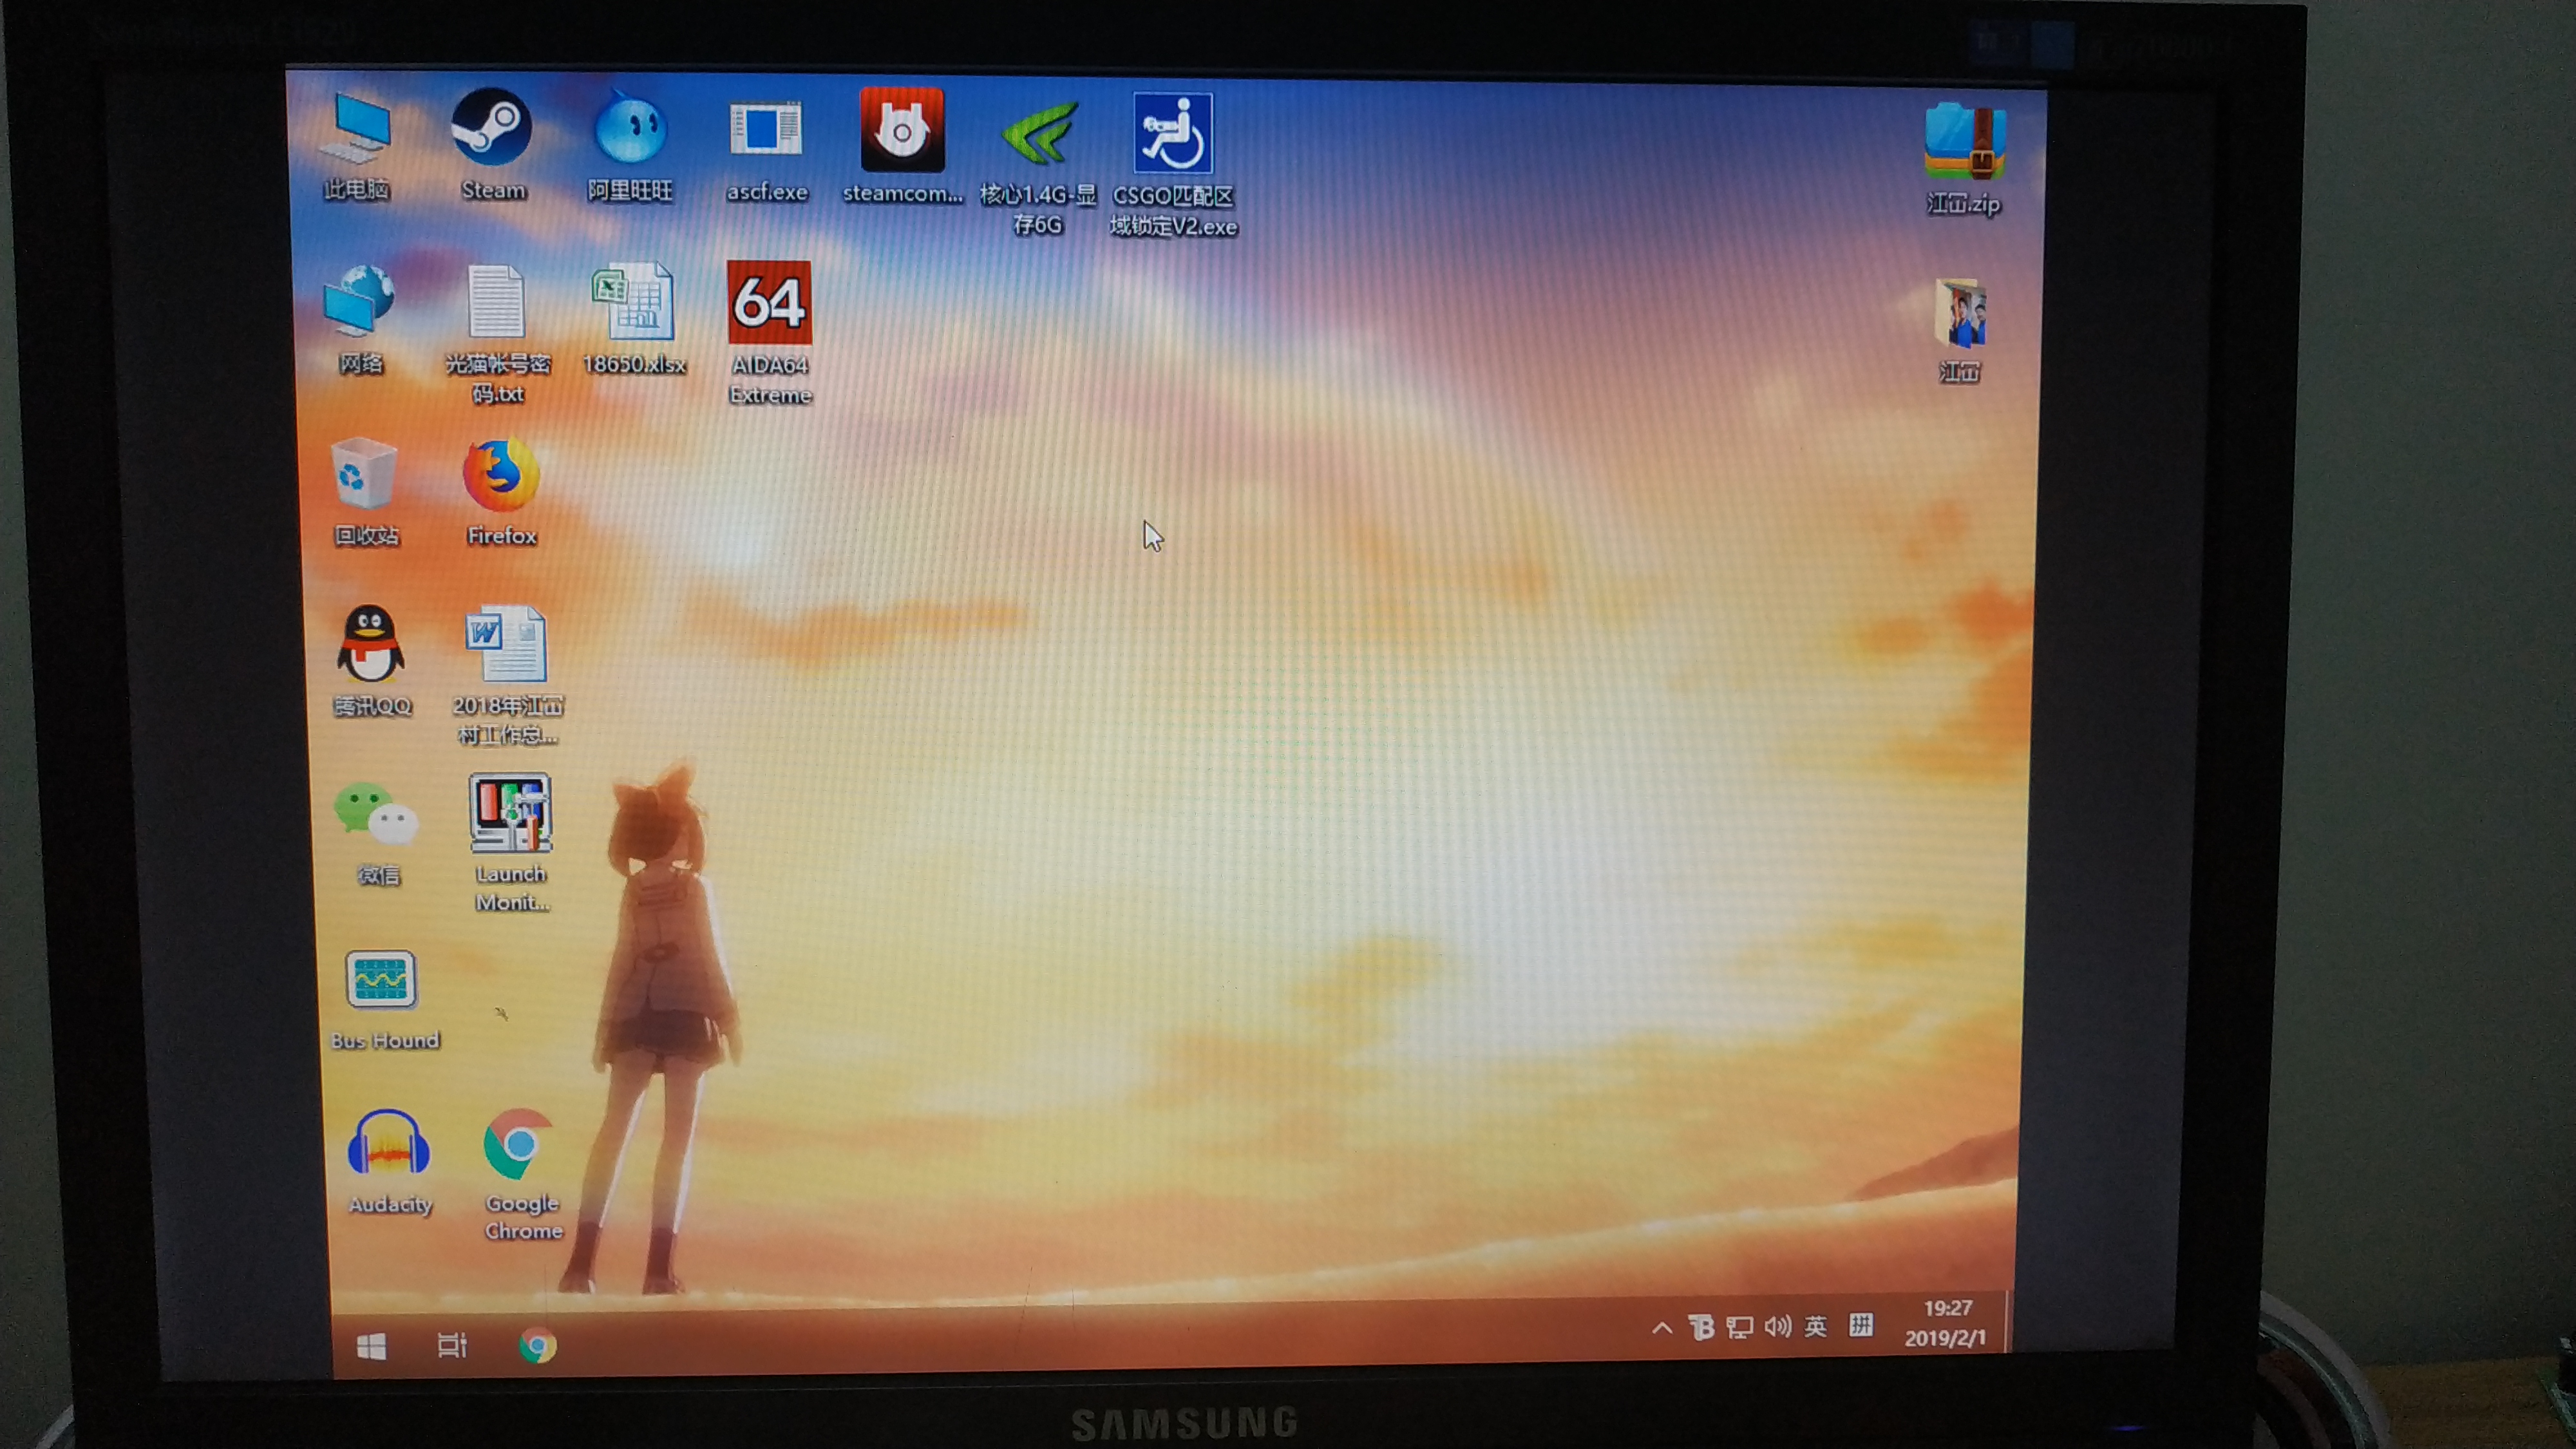Select CSGO匹配区域锁定V2.exe icon
The image size is (2576, 1449).
[x=1173, y=166]
